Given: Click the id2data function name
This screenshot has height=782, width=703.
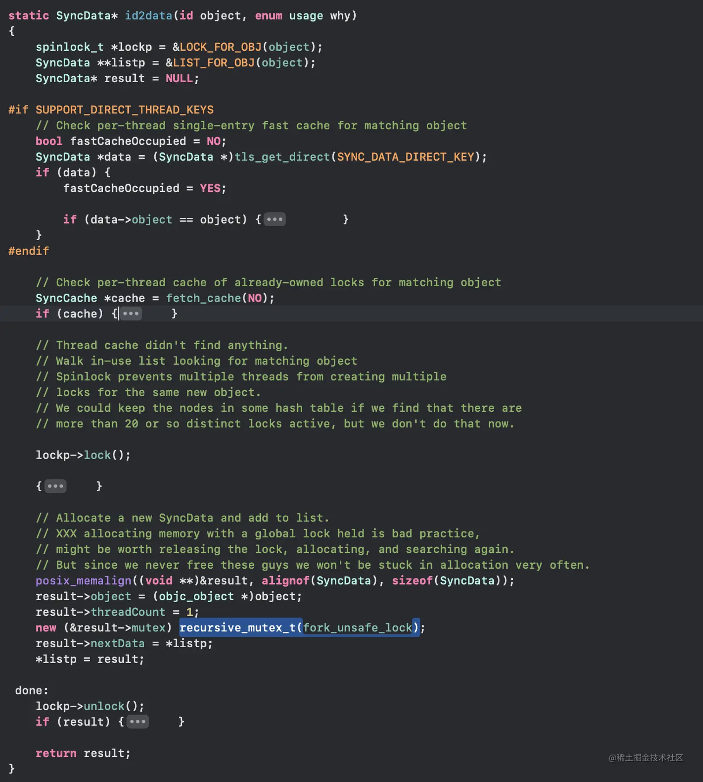Looking at the screenshot, I should [x=148, y=16].
